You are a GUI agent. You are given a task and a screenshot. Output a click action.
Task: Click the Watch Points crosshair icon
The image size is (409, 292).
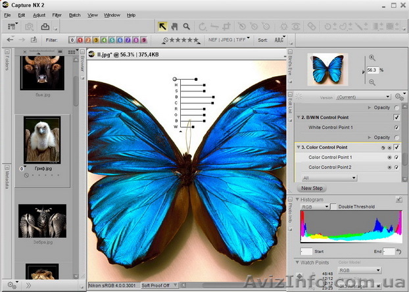tap(301, 276)
